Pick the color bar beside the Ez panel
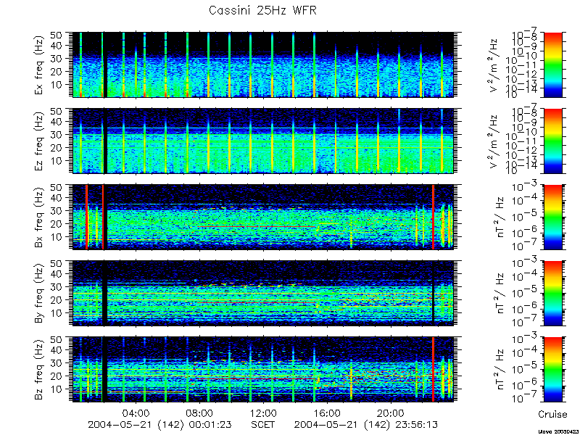 tap(552, 141)
